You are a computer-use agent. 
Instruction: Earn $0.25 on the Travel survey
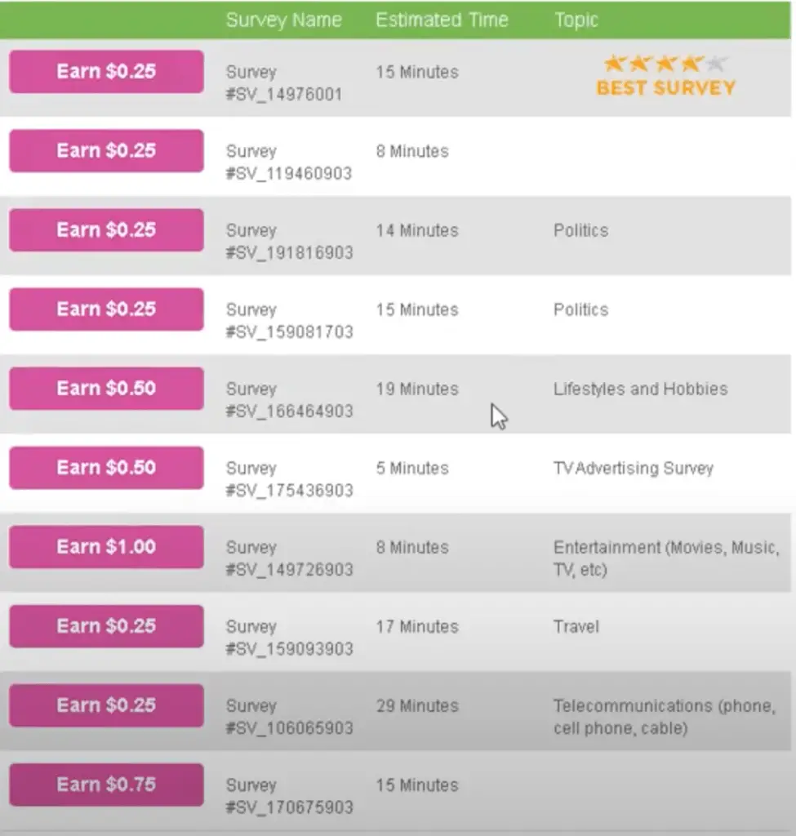[x=107, y=626]
